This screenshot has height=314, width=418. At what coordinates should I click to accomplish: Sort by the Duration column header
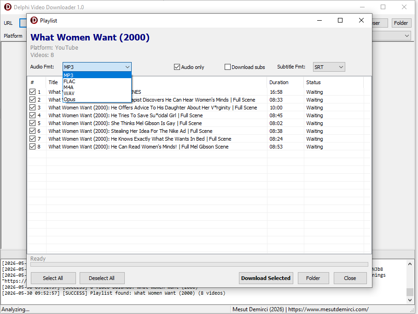click(285, 82)
